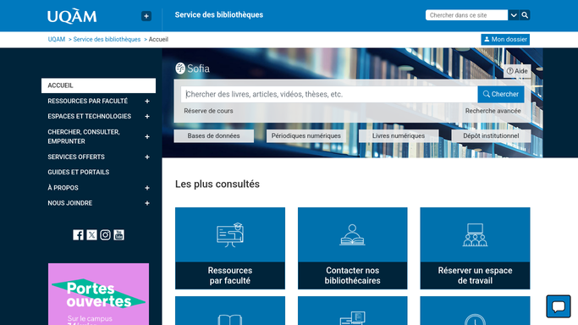The width and height of the screenshot is (578, 325).
Task: Expand the À propos submenu
Action: click(147, 188)
